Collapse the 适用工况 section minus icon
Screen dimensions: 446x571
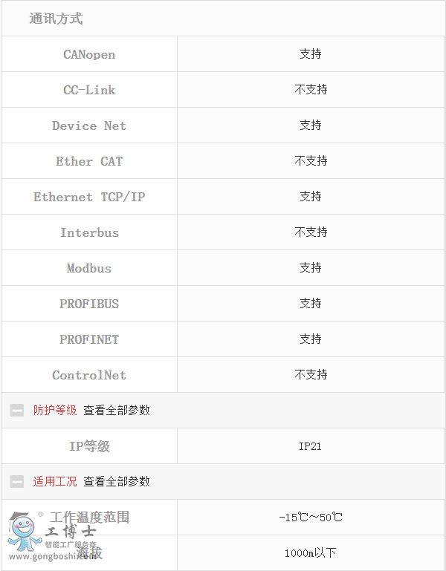17,482
